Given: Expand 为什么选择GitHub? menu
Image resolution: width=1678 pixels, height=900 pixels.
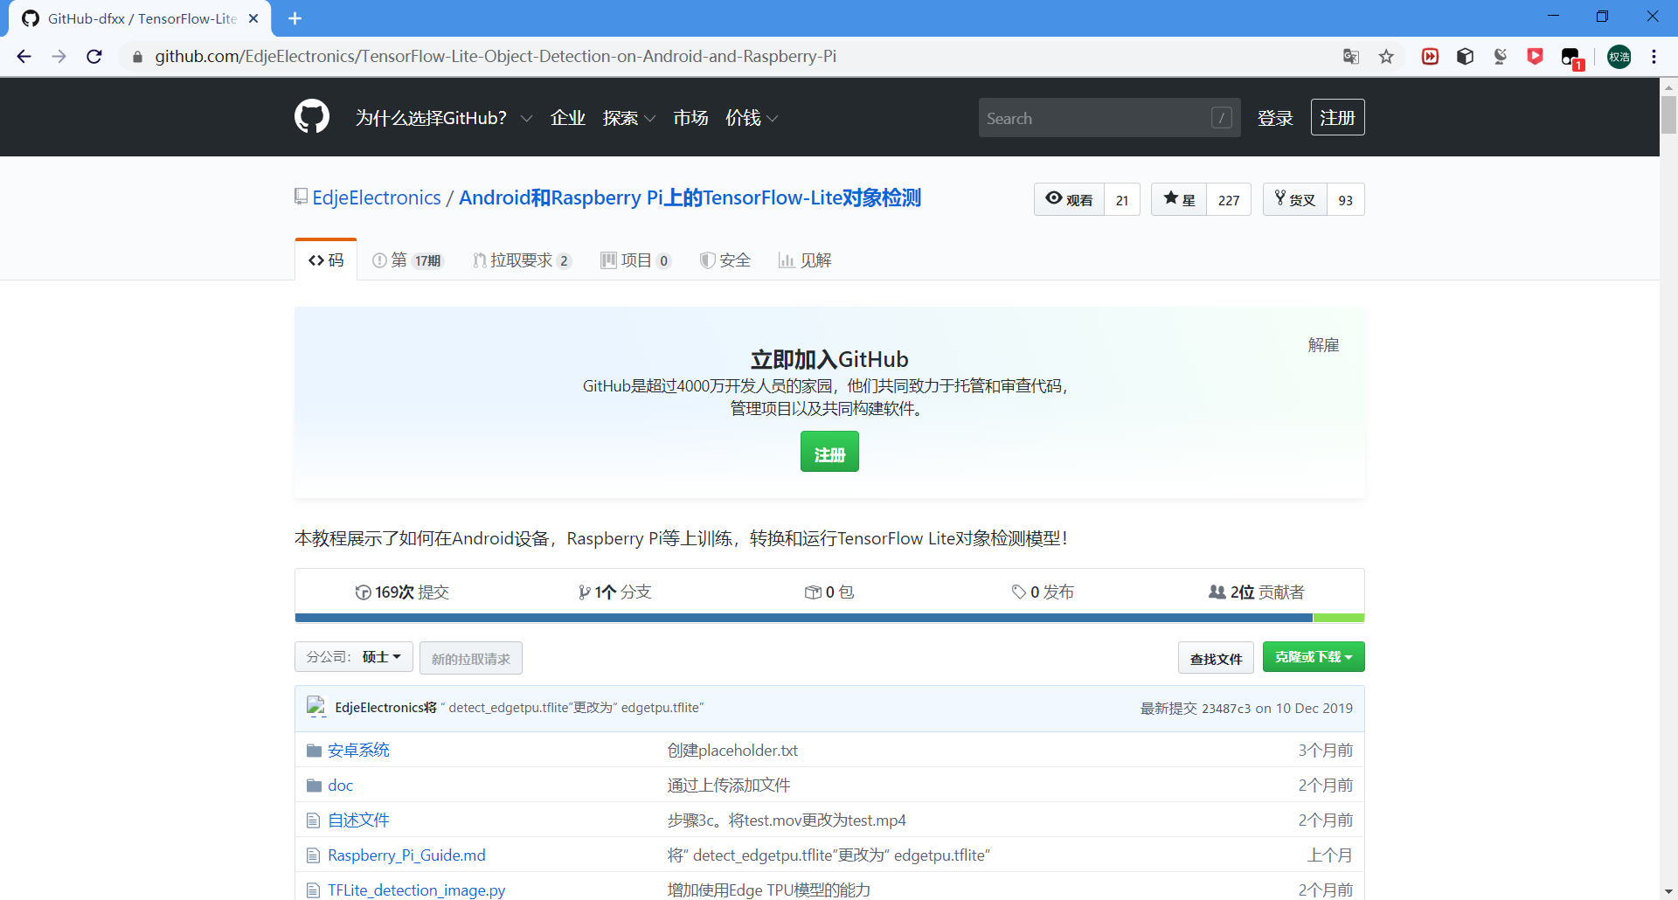Looking at the screenshot, I should pyautogui.click(x=443, y=118).
